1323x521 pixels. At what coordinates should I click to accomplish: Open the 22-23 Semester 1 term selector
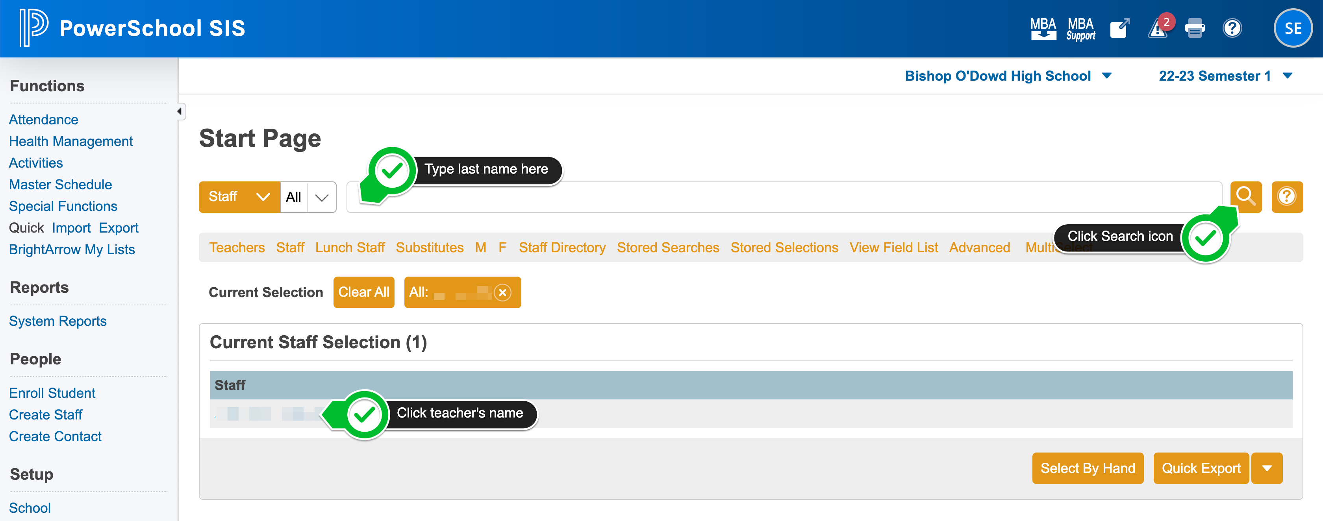(x=1225, y=76)
